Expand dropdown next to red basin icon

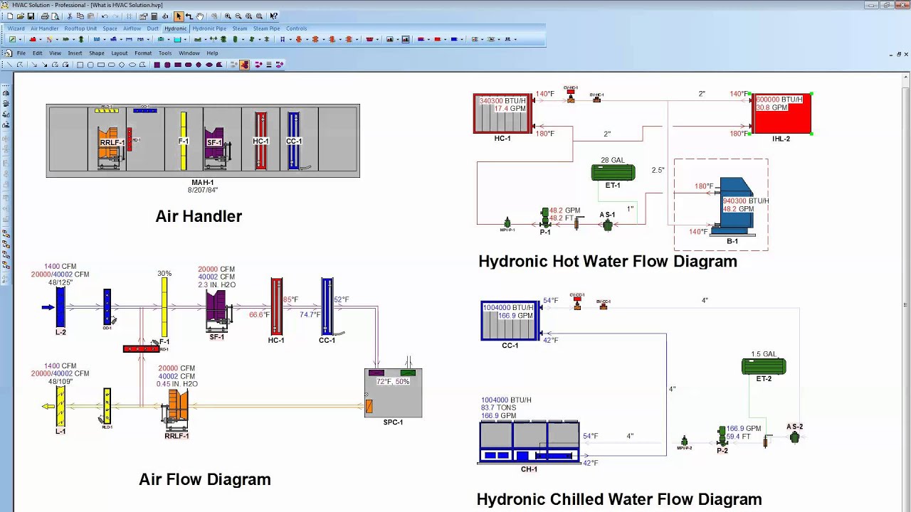[378, 39]
